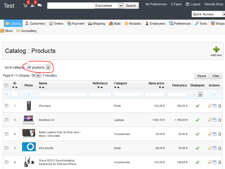Screen dimensions: 225x169
Task: Delete the iPod shuffle product
Action: click(x=219, y=148)
